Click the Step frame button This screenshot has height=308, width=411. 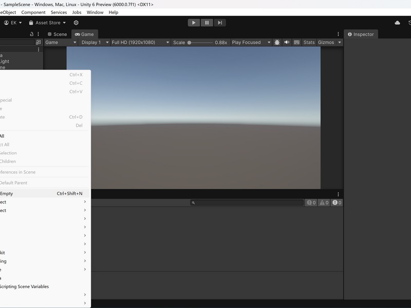(219, 23)
